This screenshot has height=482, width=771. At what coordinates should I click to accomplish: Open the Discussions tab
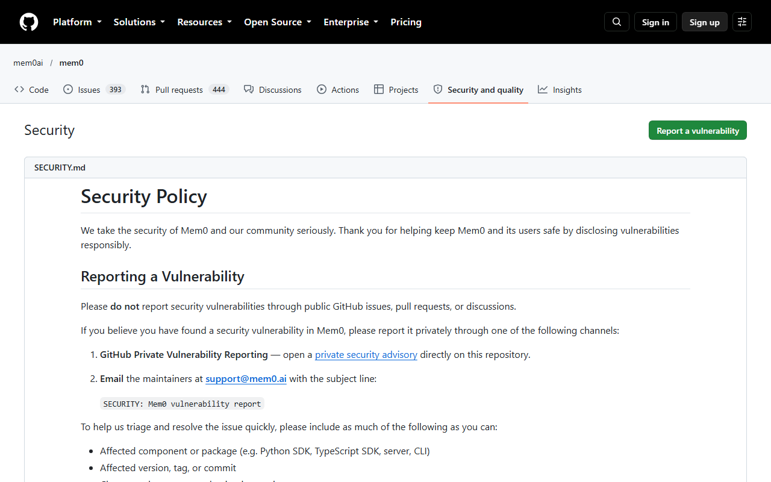pos(272,90)
